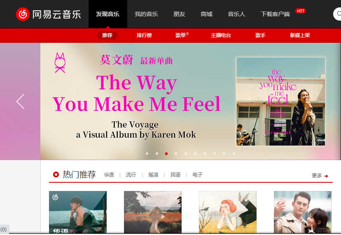Open The Way You Make Me Feel album cover
The height and width of the screenshot is (235, 341).
click(281, 101)
